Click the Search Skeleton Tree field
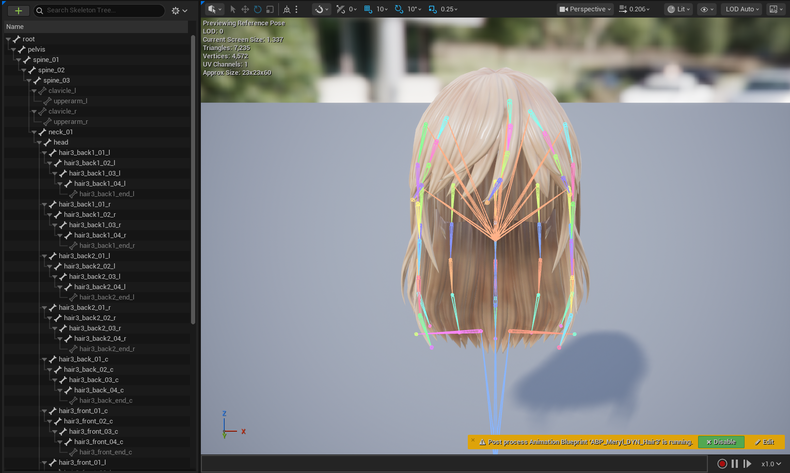The height and width of the screenshot is (473, 790). tap(103, 10)
